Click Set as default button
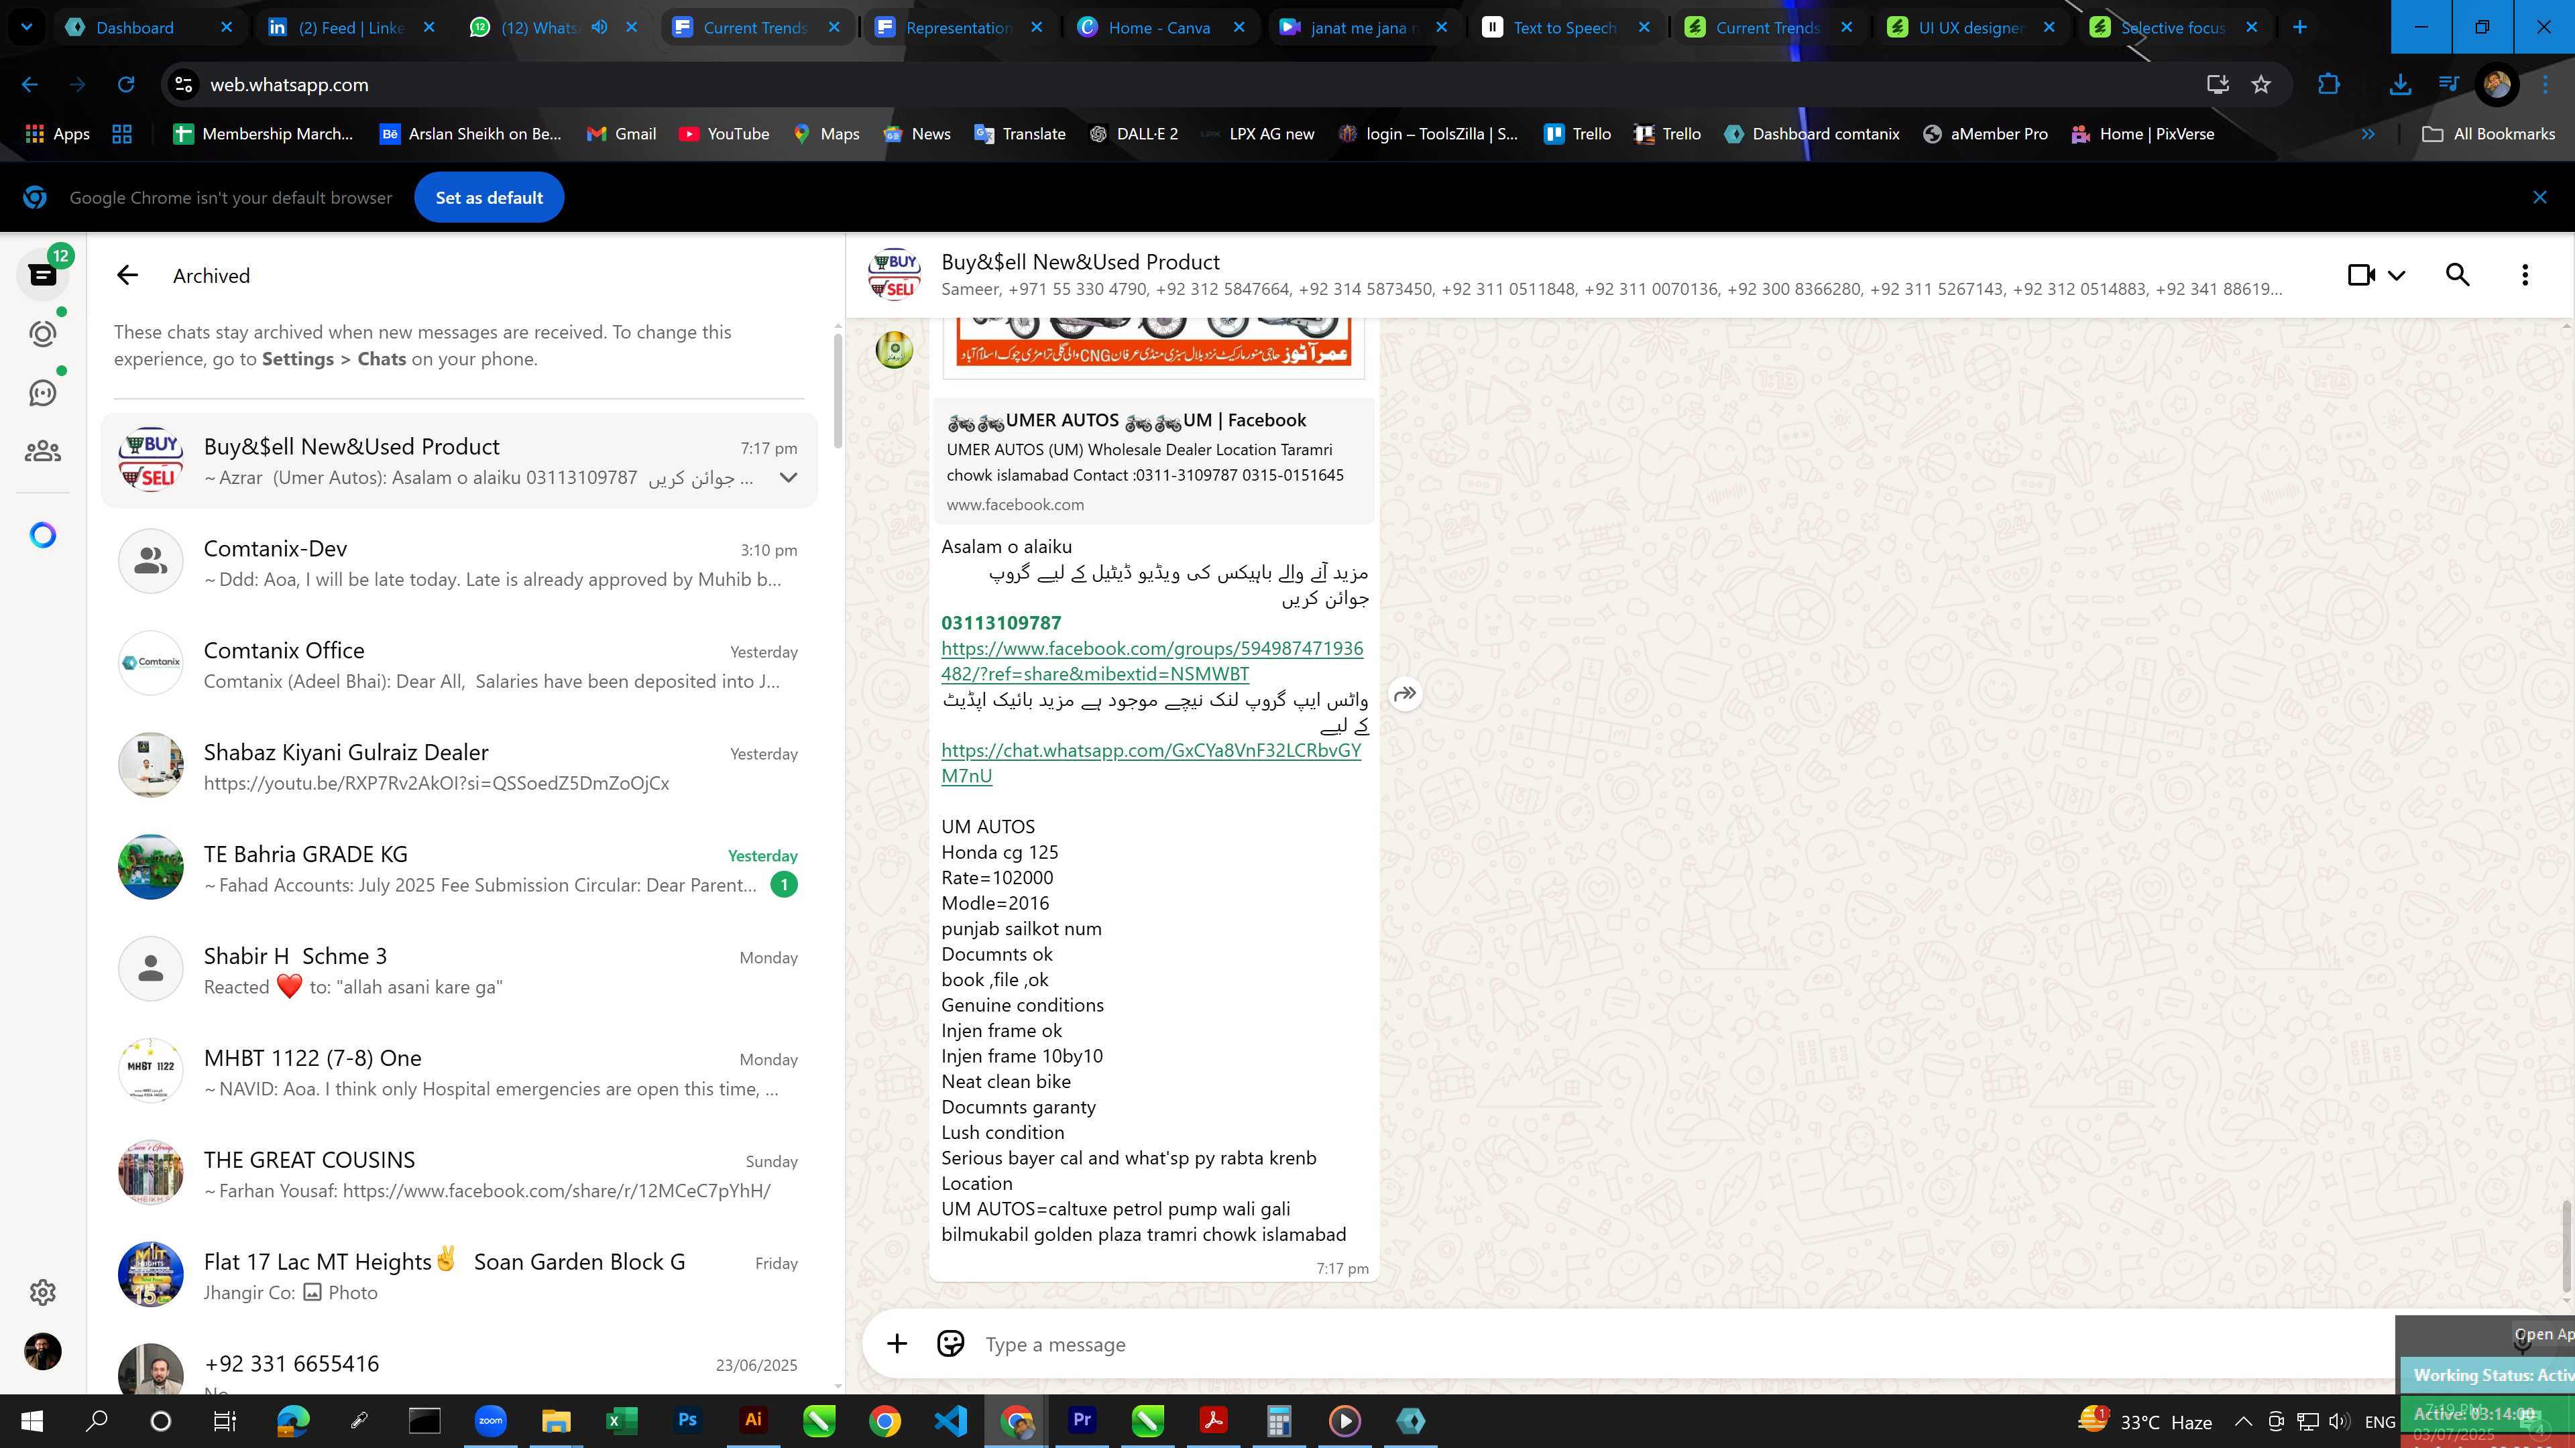This screenshot has width=2575, height=1448. (489, 198)
